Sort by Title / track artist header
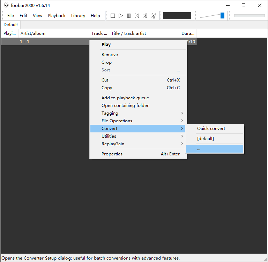Viewport: 268px width, 262px height. click(x=144, y=33)
